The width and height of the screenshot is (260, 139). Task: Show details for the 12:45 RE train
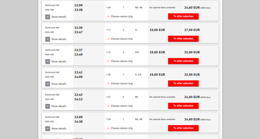click(48, 106)
